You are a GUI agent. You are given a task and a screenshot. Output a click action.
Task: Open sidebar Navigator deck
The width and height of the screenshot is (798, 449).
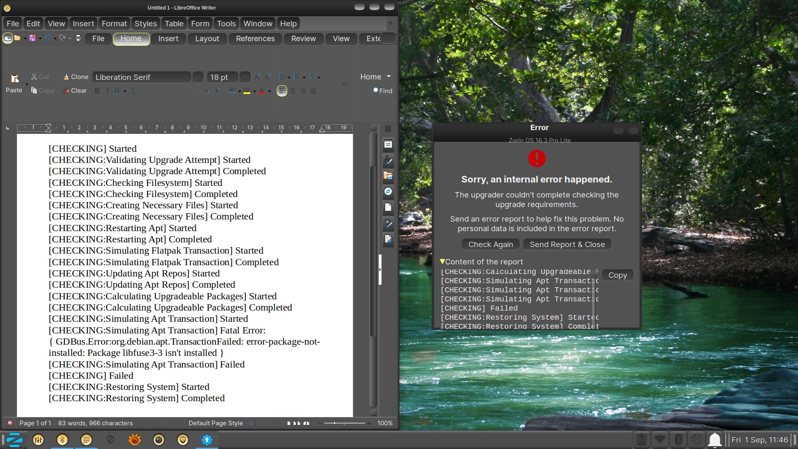pyautogui.click(x=388, y=191)
